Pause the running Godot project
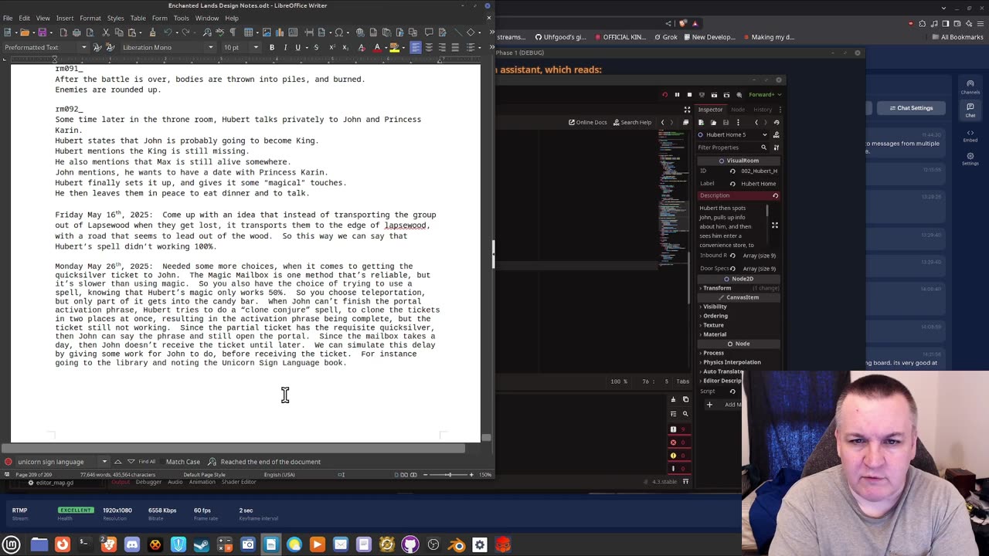The image size is (989, 556). 677,95
